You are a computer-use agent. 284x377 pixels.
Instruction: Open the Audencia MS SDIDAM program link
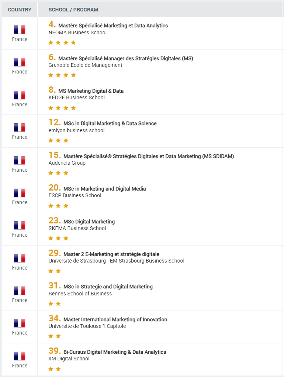[149, 156]
